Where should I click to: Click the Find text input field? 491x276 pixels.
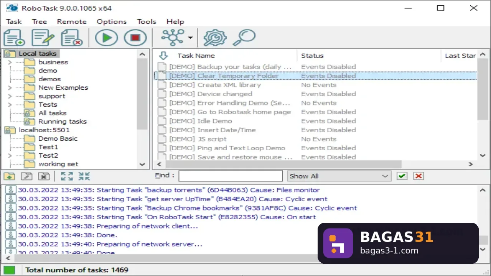231,176
